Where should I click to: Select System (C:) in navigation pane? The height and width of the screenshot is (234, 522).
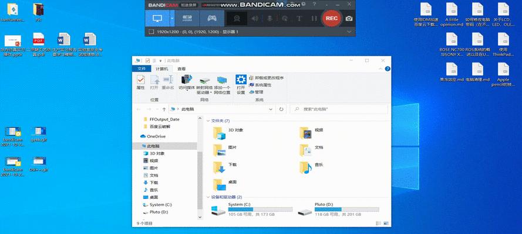[x=157, y=205]
